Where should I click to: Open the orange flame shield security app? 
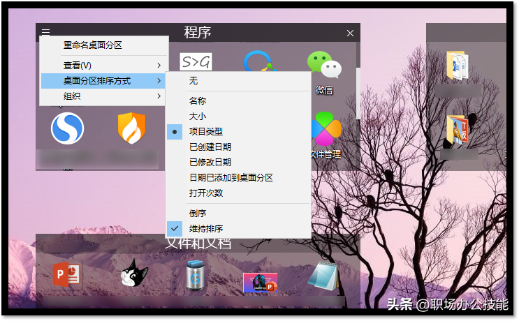[131, 128]
